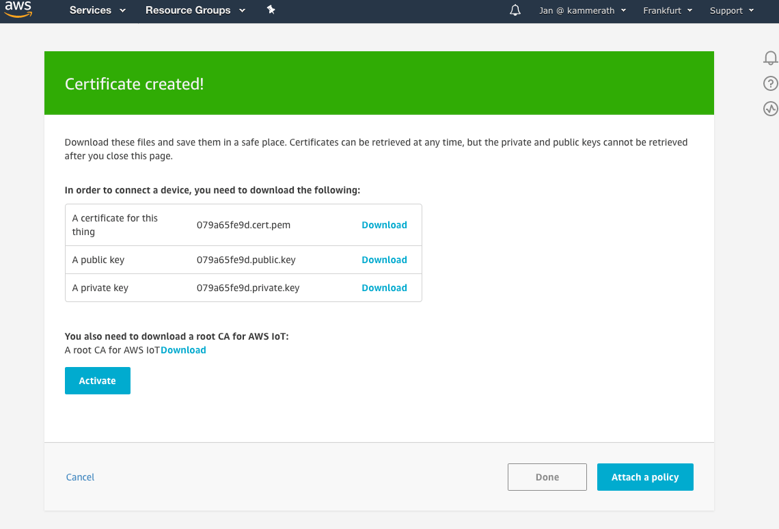The width and height of the screenshot is (779, 529).
Task: Open the Frankfurt region selector
Action: pyautogui.click(x=667, y=10)
